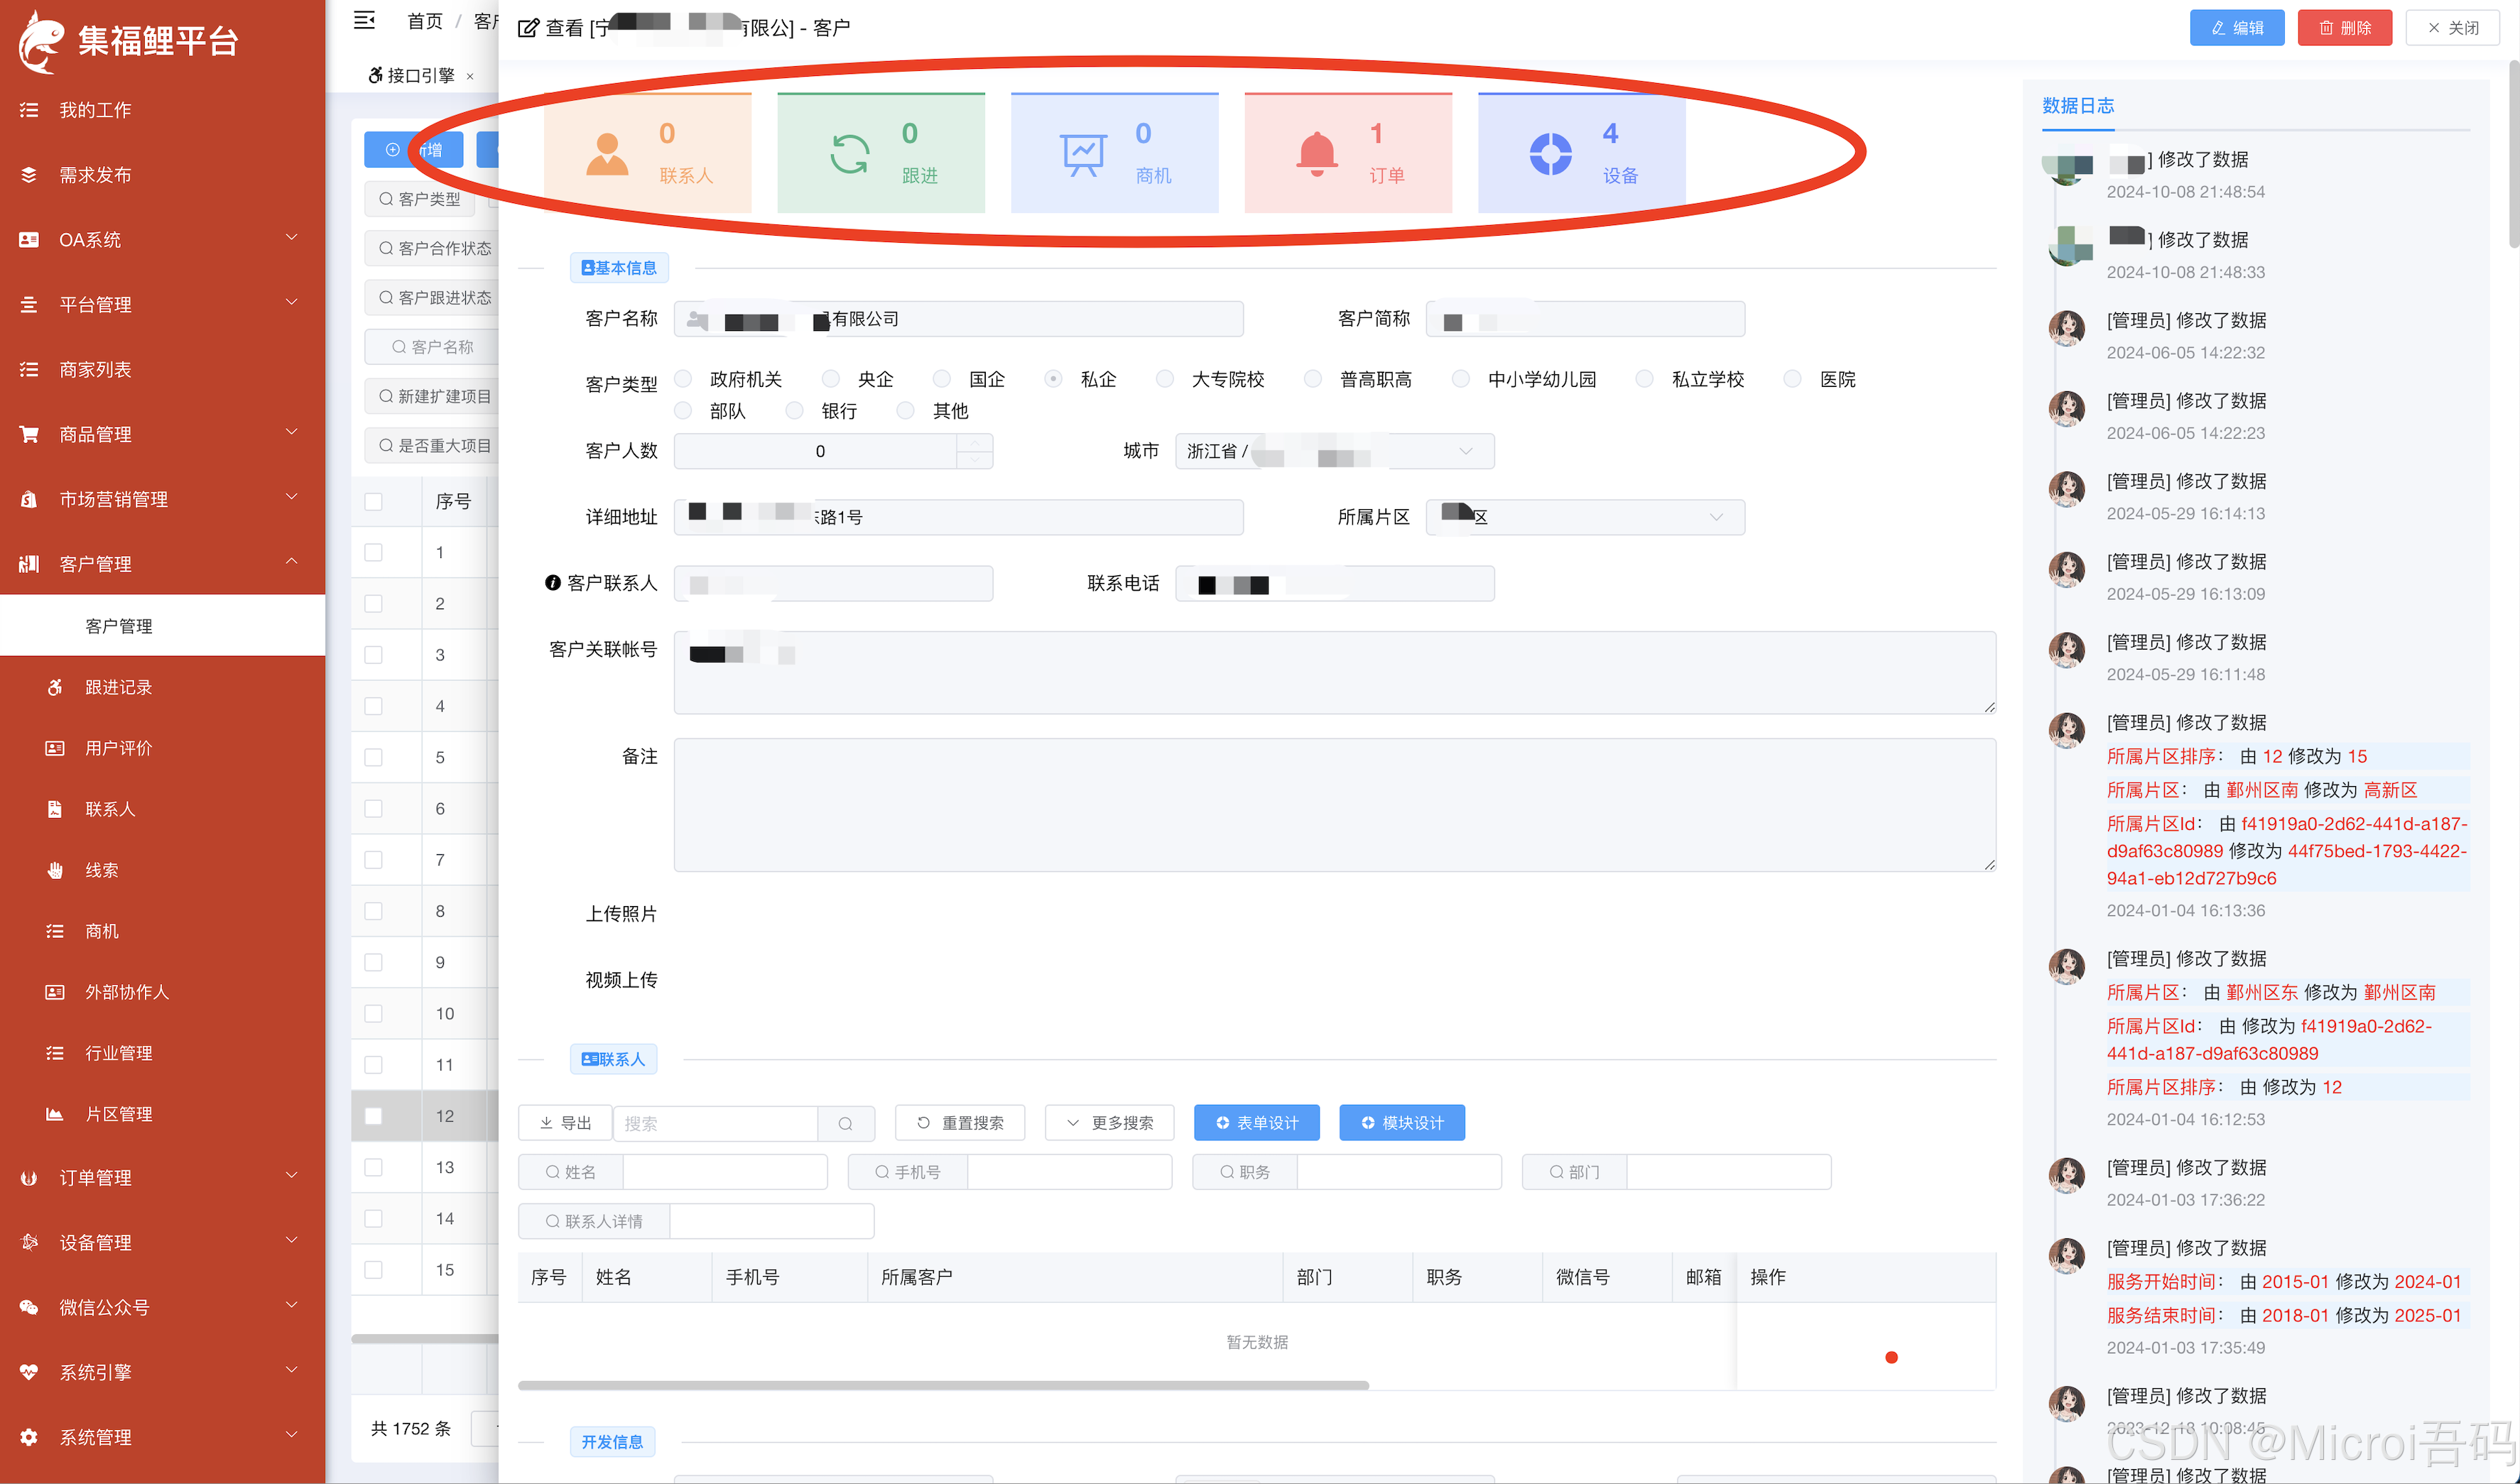
Task: Click the 备注 textarea
Action: click(x=1335, y=805)
